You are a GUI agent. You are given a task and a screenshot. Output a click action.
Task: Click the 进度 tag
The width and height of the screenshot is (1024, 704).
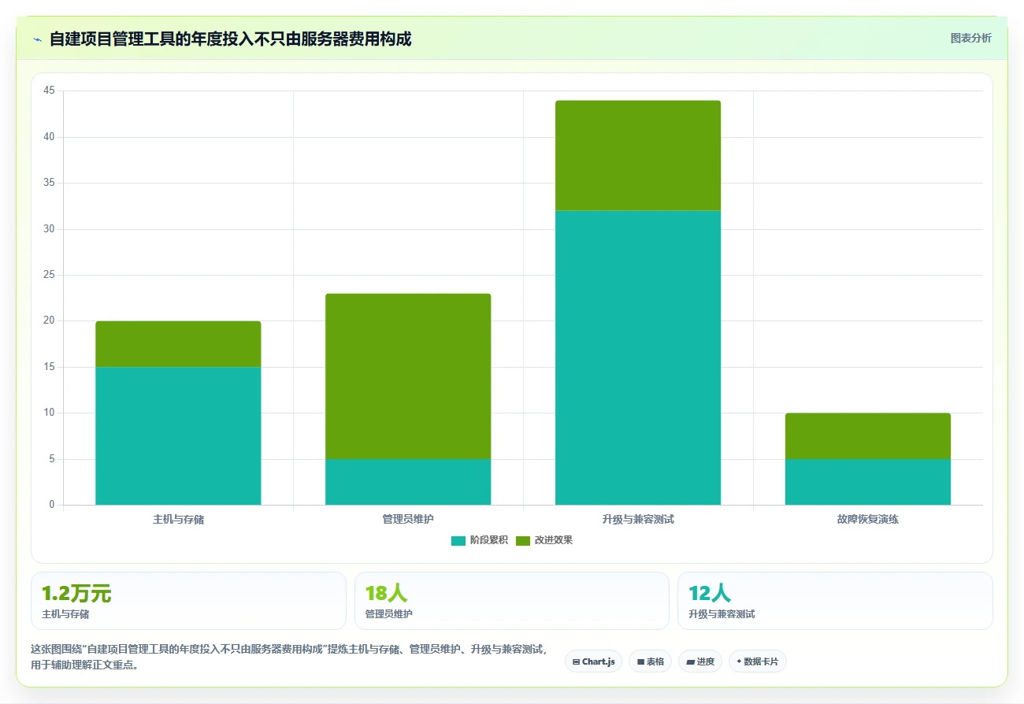[x=699, y=661]
